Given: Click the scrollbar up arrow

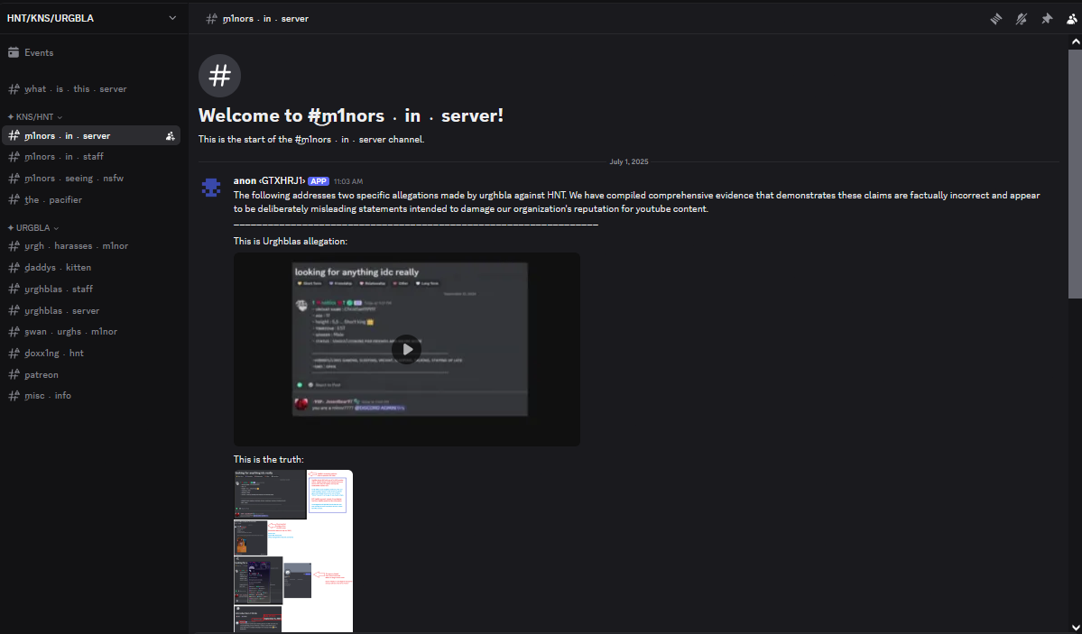Looking at the screenshot, I should (x=1076, y=42).
